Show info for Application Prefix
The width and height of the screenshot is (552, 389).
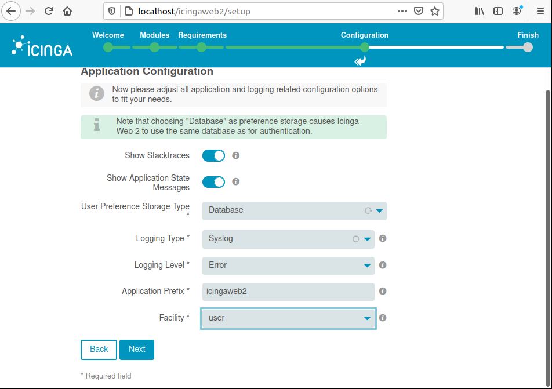point(383,291)
